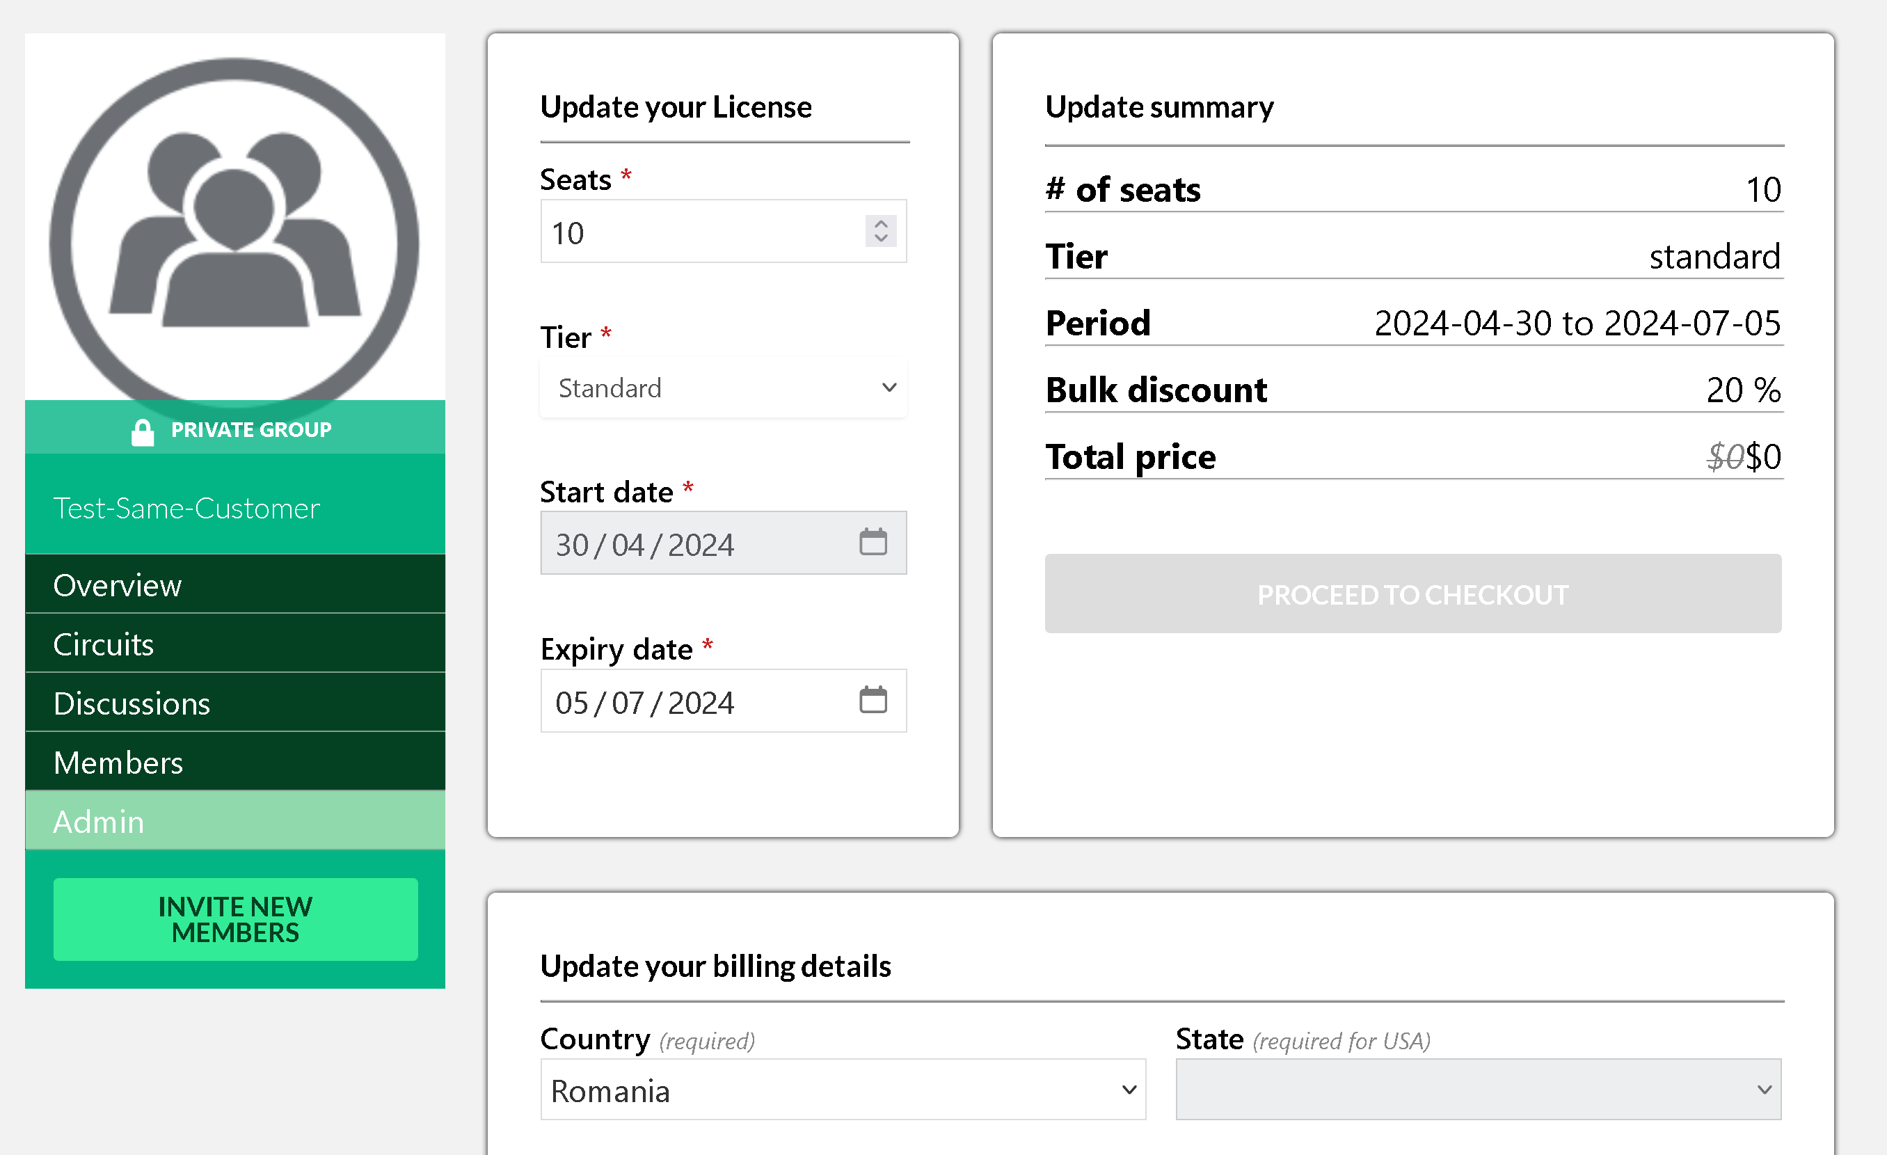Click the Period value 2024-04-30 to 2024-07-05
The image size is (1887, 1155).
[x=1577, y=324]
